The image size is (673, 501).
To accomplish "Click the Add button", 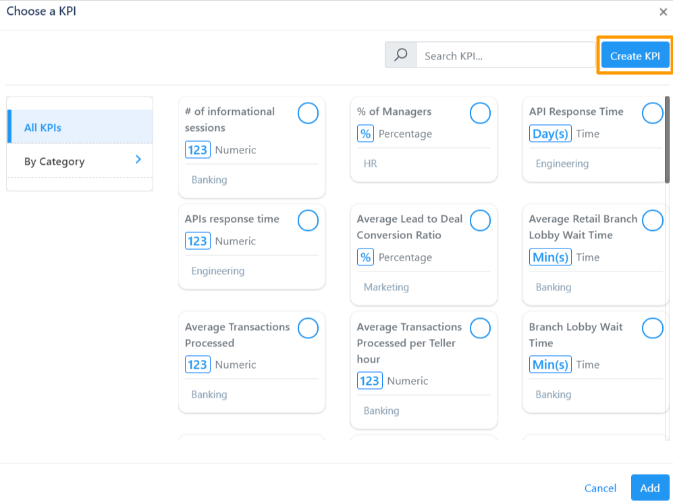I will (649, 487).
